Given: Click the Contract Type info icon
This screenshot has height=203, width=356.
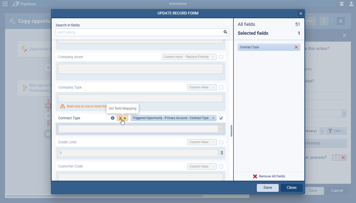Looking at the screenshot, I should tap(113, 118).
